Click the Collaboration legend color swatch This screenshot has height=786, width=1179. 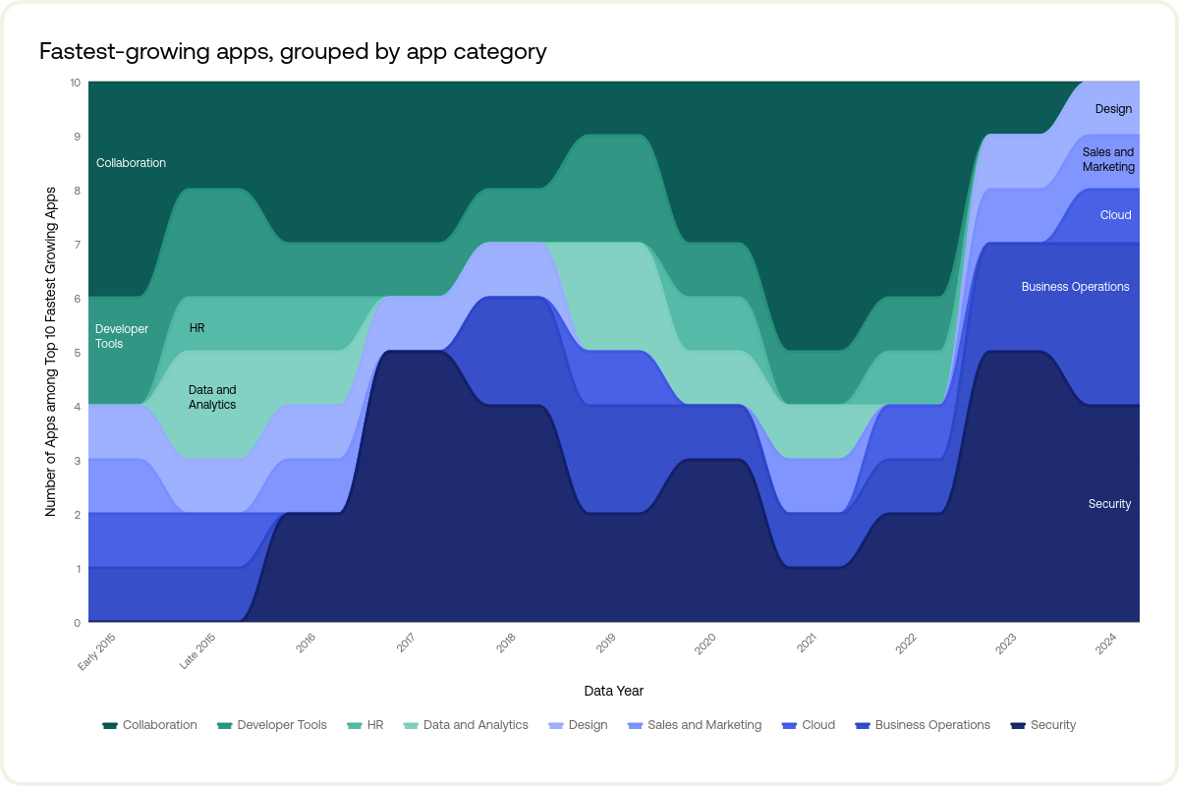pos(110,725)
